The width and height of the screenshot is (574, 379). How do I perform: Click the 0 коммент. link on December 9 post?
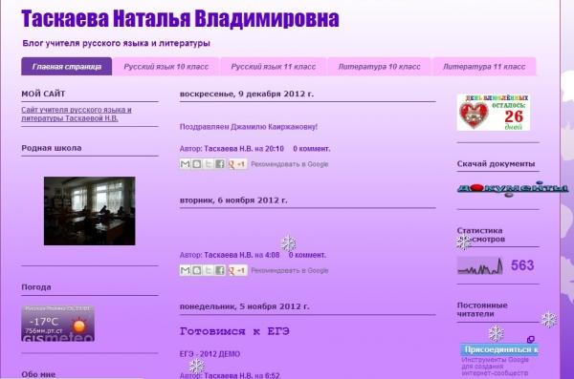coord(312,149)
